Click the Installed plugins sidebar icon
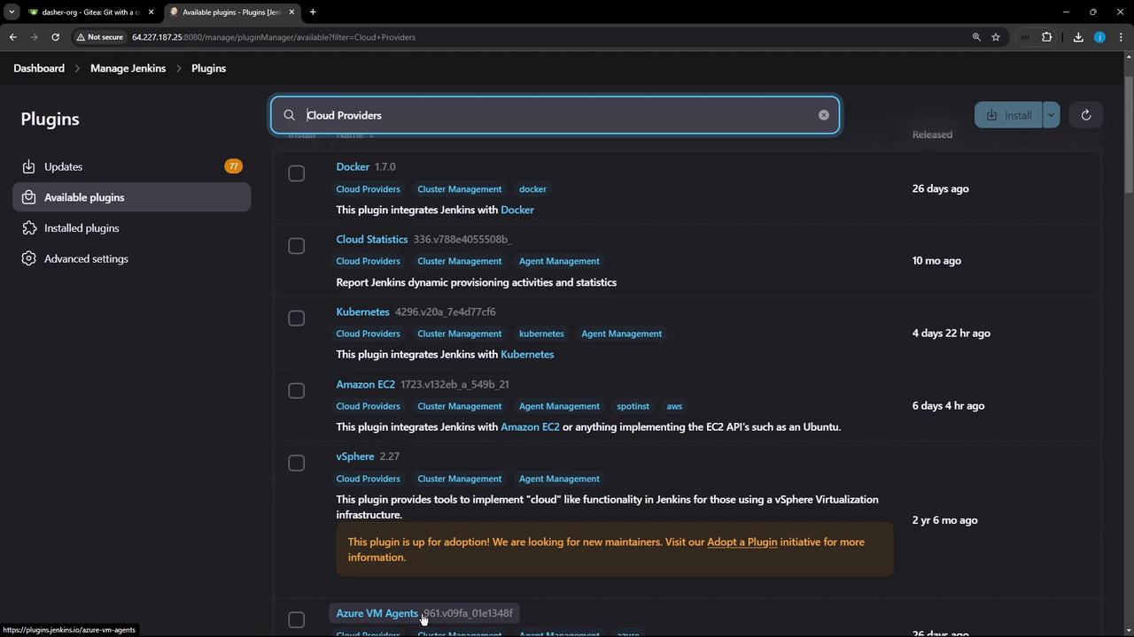 point(29,228)
